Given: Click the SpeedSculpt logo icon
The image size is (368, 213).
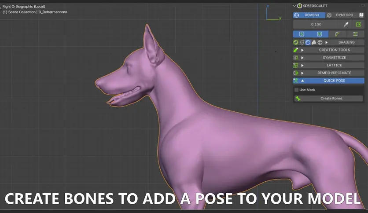Looking at the screenshot, I should pyautogui.click(x=299, y=6).
